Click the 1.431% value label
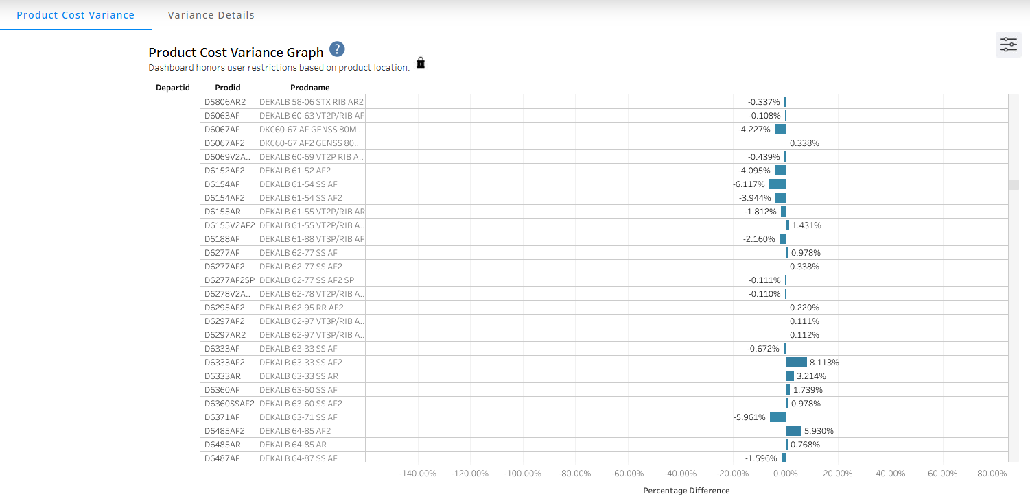 (x=806, y=225)
